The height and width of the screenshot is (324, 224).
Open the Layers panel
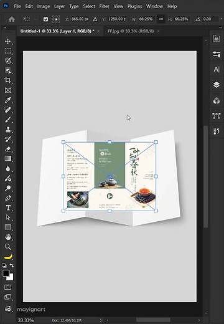[x=217, y=85]
